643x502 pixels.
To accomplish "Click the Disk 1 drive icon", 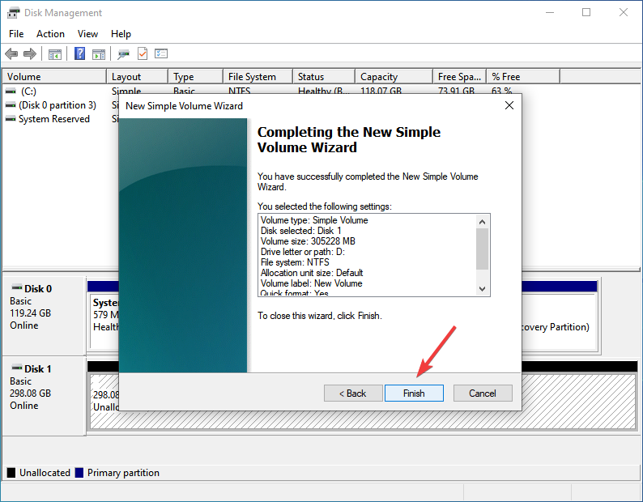I will tap(17, 367).
